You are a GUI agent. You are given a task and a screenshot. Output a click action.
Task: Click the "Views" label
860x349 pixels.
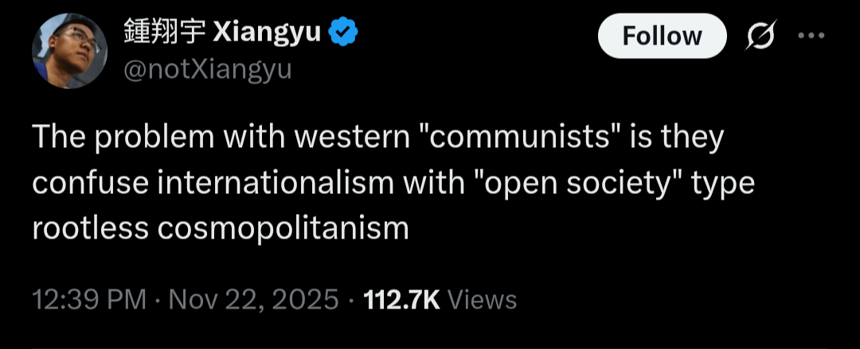(483, 300)
